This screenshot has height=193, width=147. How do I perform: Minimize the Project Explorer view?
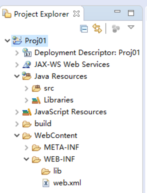point(117,11)
